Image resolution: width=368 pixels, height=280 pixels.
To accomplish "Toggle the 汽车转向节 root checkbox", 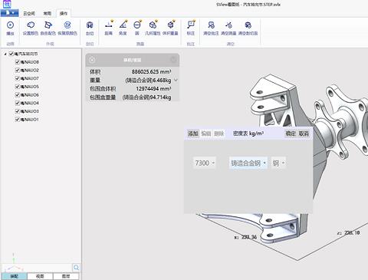I will tap(11, 54).
